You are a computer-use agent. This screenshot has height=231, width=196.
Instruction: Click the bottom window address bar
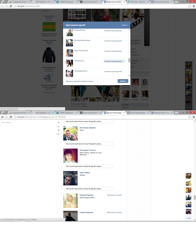(x=100, y=117)
